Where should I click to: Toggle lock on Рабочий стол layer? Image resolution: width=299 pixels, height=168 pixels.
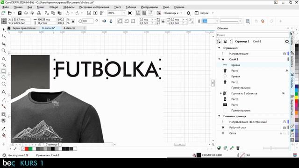(285, 127)
